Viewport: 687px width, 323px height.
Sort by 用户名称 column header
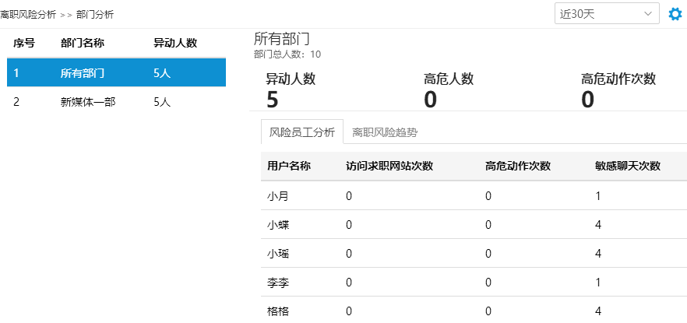tap(289, 166)
